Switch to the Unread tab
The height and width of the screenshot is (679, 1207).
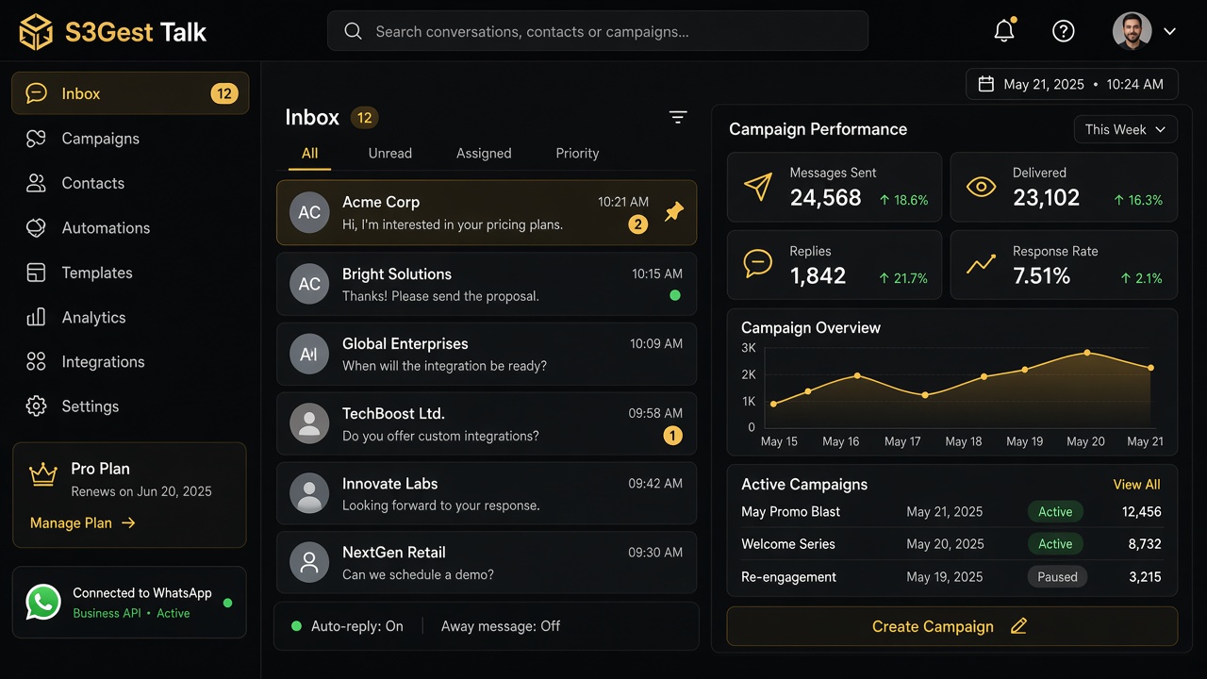(390, 153)
